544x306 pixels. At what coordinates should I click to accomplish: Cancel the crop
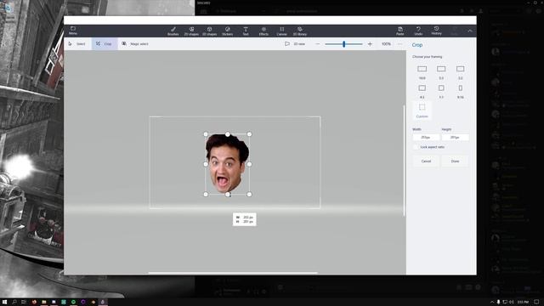click(x=426, y=161)
